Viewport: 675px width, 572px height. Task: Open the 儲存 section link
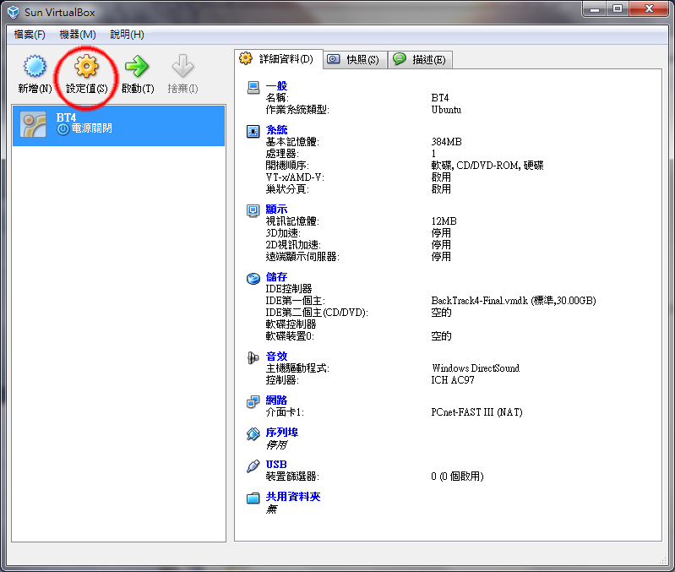click(276, 277)
